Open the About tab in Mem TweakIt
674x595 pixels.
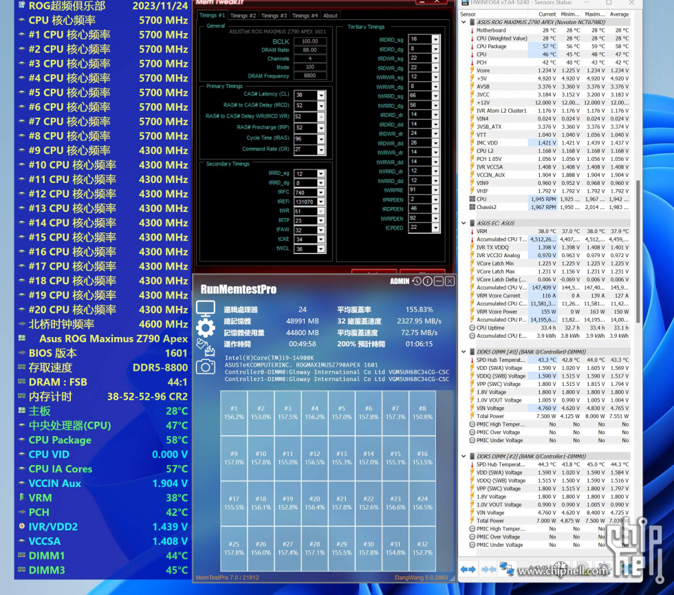tap(330, 16)
